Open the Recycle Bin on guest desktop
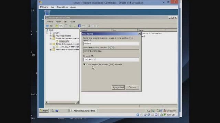The width and height of the screenshot is (220, 123). pyautogui.click(x=47, y=13)
